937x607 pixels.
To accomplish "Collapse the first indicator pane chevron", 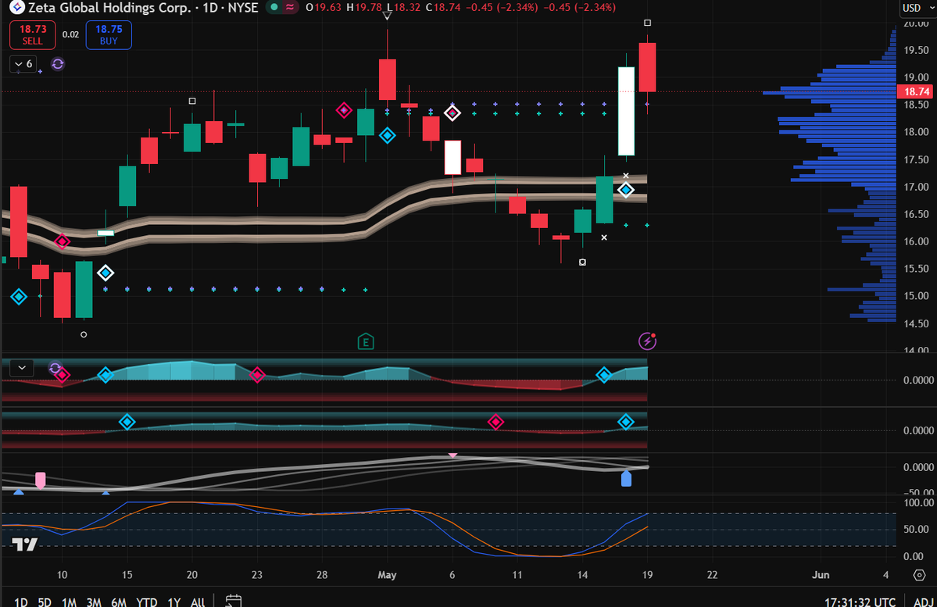I will point(22,367).
